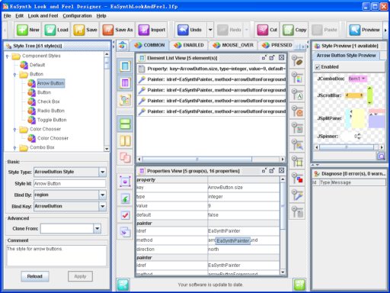Switch to the PRESSED state tab
The width and height of the screenshot is (390, 293).
277,45
